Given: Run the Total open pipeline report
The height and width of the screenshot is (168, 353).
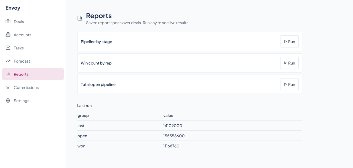Looking at the screenshot, I should (289, 85).
